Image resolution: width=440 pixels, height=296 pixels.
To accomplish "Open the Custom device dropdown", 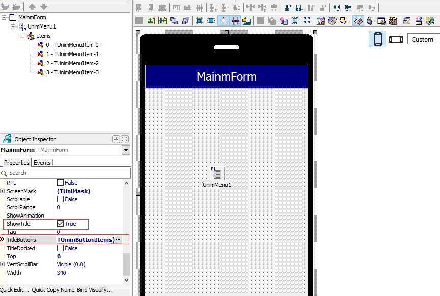I will point(423,39).
